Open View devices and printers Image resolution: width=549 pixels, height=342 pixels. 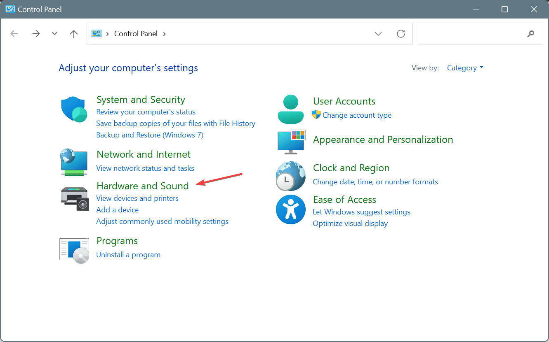point(137,198)
